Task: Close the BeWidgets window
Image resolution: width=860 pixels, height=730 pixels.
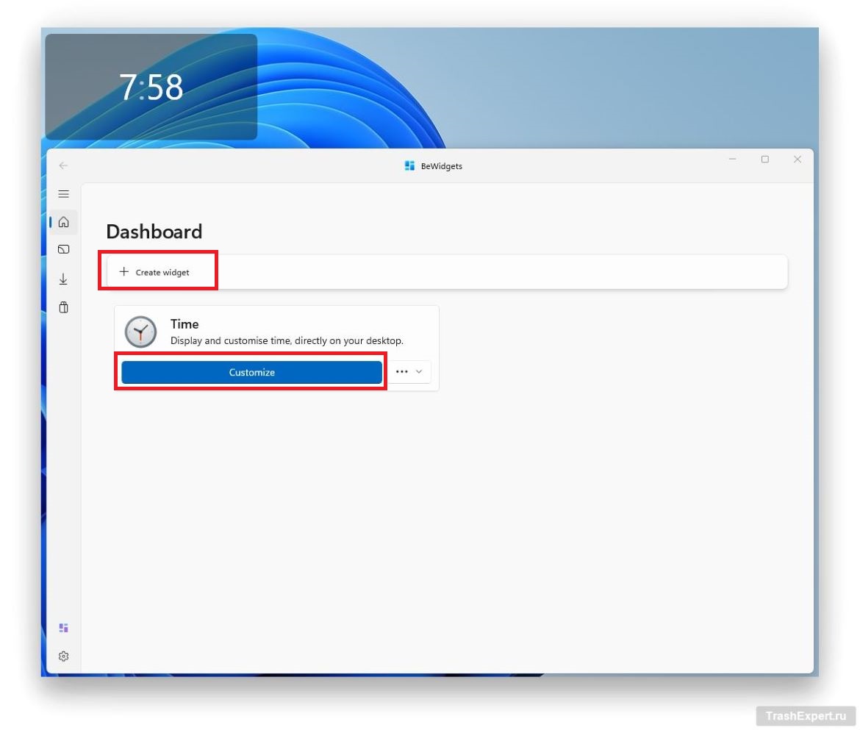Action: 797,160
